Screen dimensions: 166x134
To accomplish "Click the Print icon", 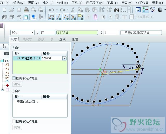I will [26, 10].
